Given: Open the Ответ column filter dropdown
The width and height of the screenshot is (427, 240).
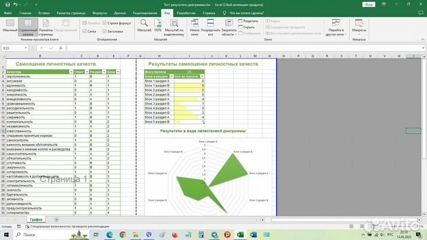Looking at the screenshot, I should pos(87,72).
